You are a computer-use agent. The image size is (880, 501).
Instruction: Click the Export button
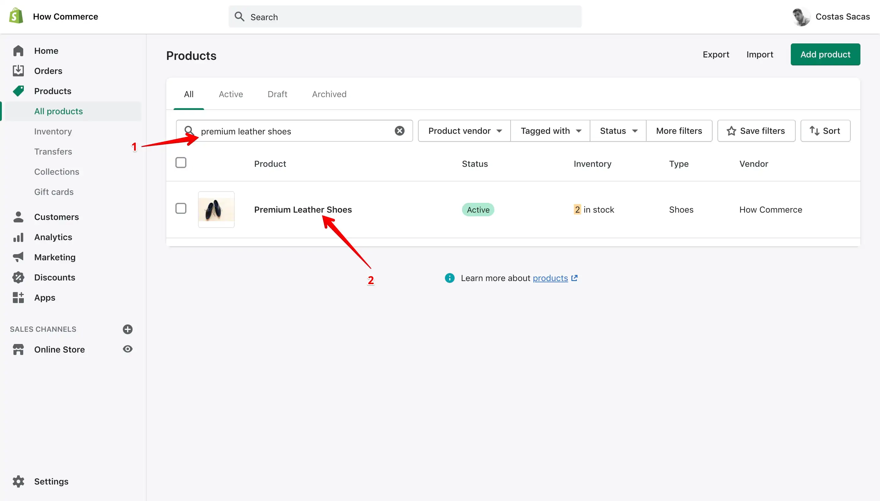716,54
